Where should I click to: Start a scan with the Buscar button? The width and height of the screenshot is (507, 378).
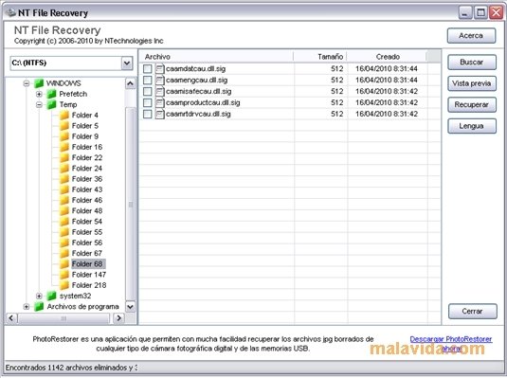click(x=472, y=63)
